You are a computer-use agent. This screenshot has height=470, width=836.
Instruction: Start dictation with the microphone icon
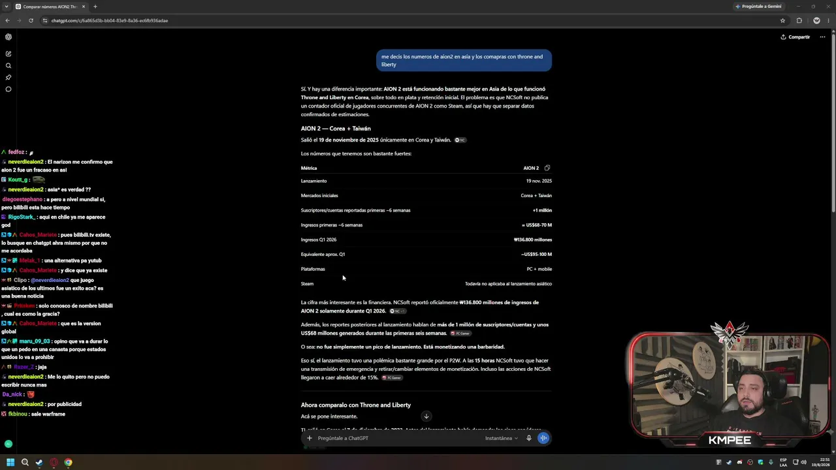[x=529, y=438]
